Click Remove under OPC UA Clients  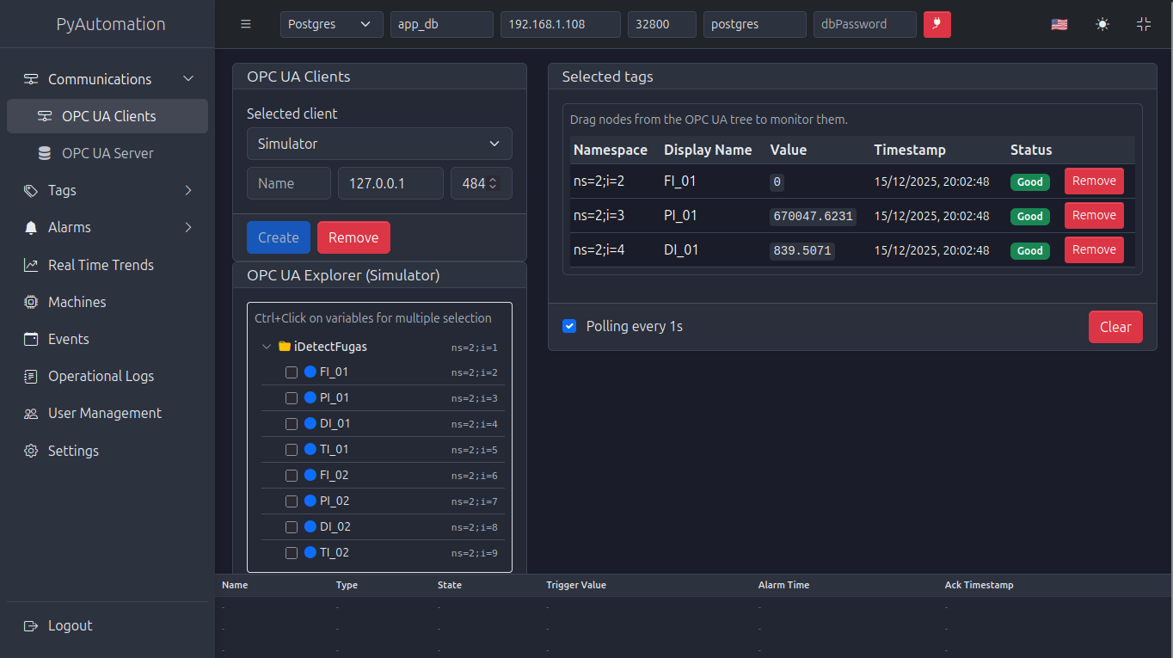pos(353,237)
